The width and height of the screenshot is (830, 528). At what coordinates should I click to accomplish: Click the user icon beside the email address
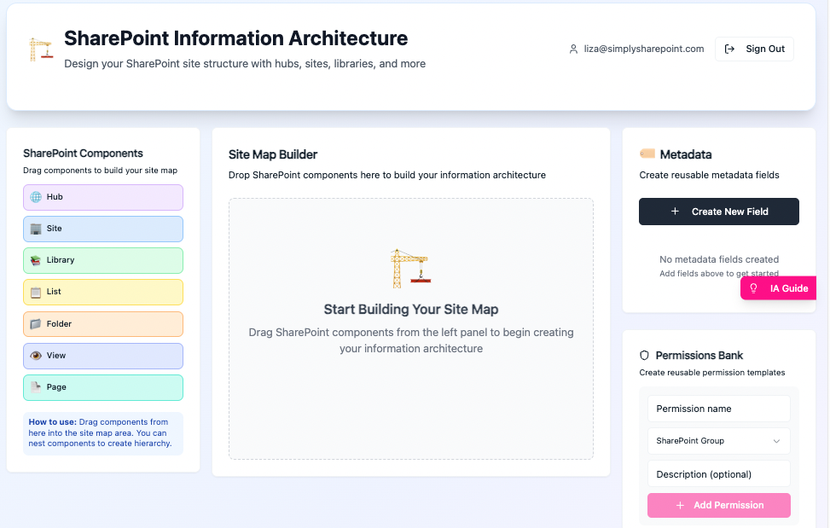click(x=573, y=49)
